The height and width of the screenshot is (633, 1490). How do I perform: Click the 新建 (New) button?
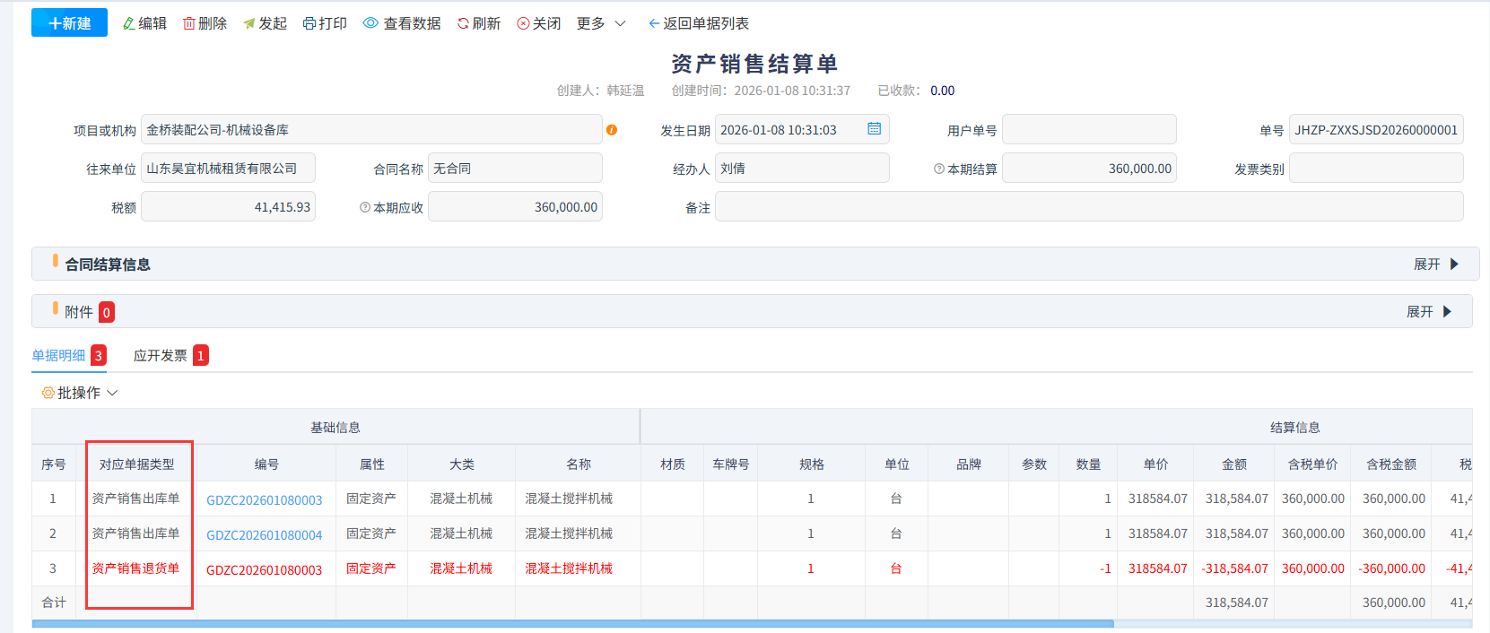tap(69, 23)
